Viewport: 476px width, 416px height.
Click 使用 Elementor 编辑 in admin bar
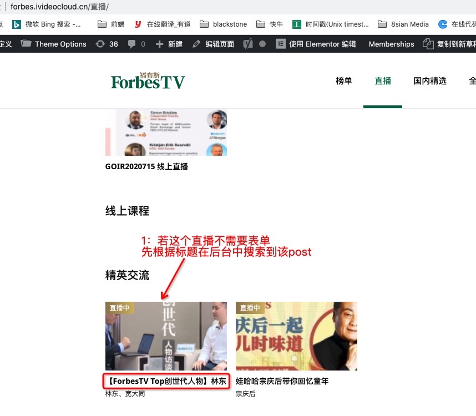click(x=316, y=44)
